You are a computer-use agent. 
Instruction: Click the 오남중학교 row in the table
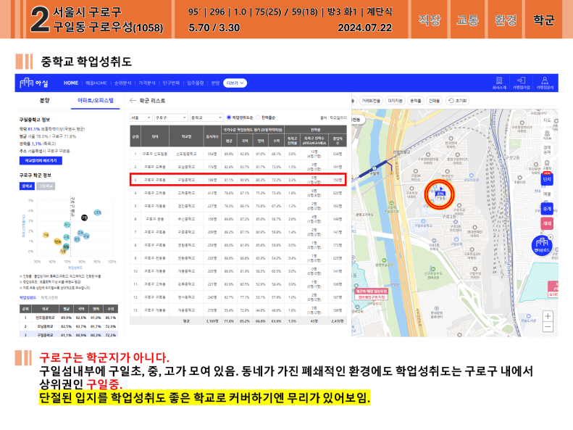click(x=238, y=167)
